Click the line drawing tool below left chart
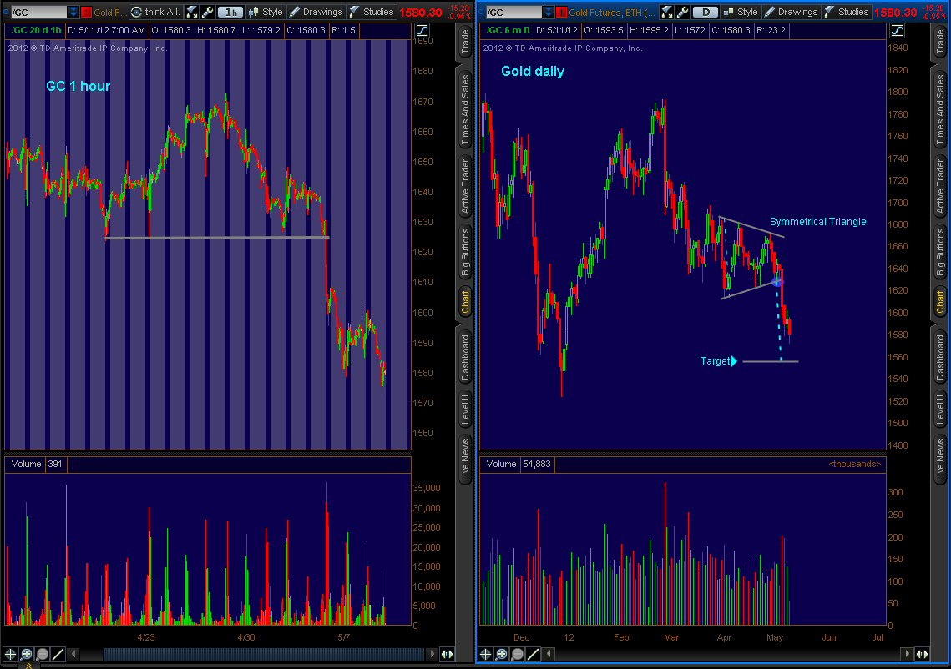 [57, 654]
